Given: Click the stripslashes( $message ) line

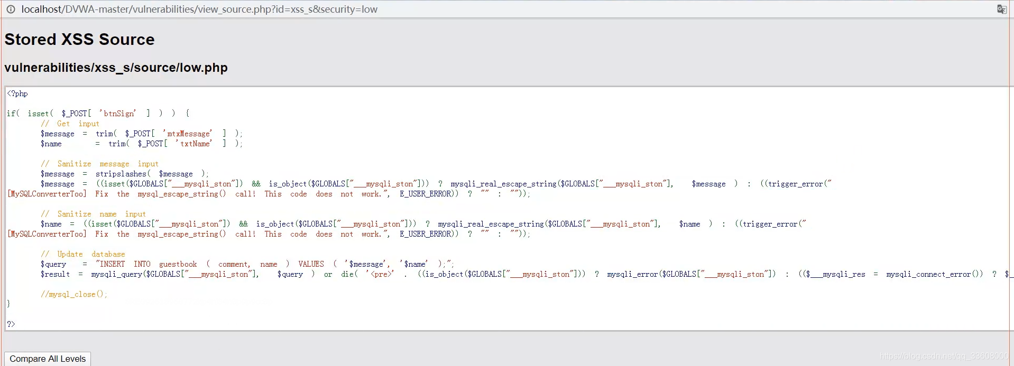Looking at the screenshot, I should (125, 174).
